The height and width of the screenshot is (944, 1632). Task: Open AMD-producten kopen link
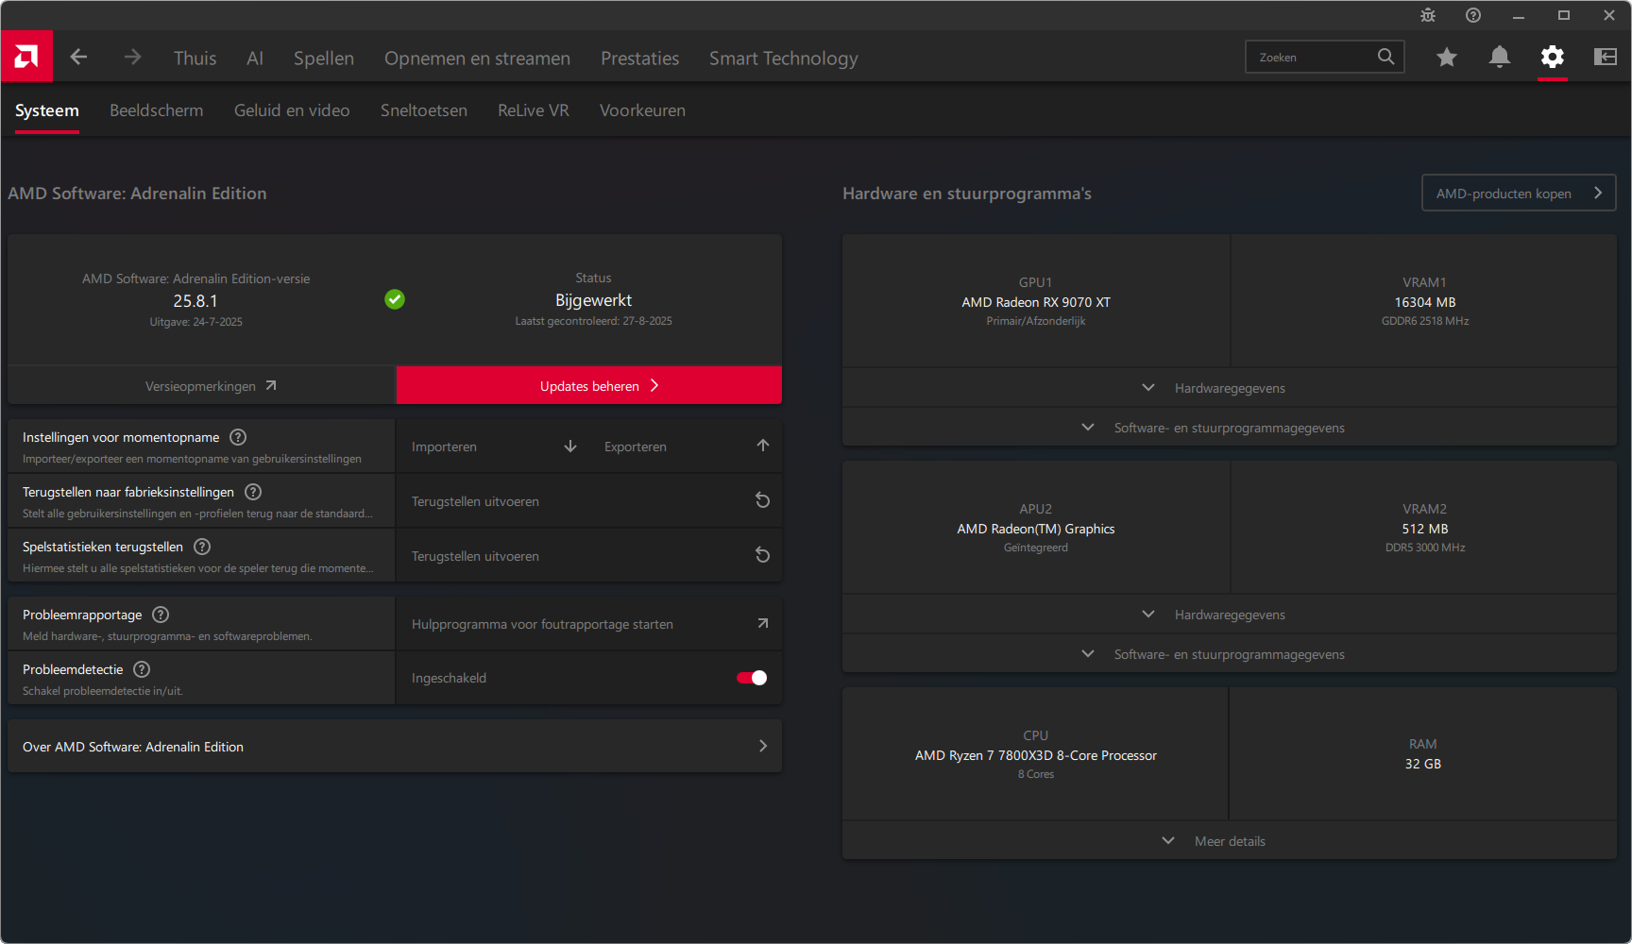(x=1518, y=194)
